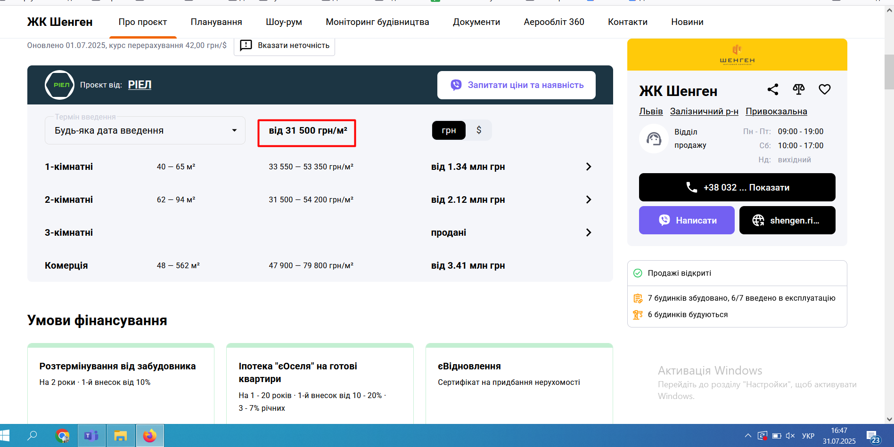
Task: Open Документи tab
Action: click(476, 22)
